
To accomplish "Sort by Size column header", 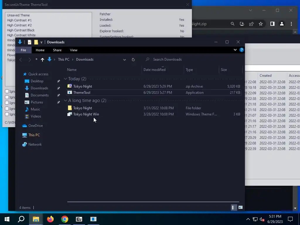I will pyautogui.click(x=224, y=70).
